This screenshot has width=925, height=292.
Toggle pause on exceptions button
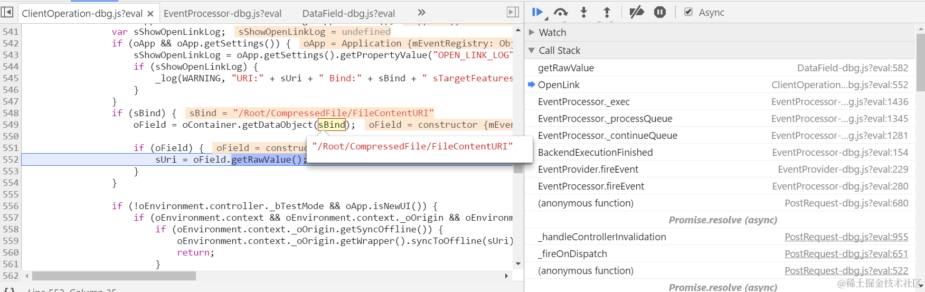click(660, 12)
